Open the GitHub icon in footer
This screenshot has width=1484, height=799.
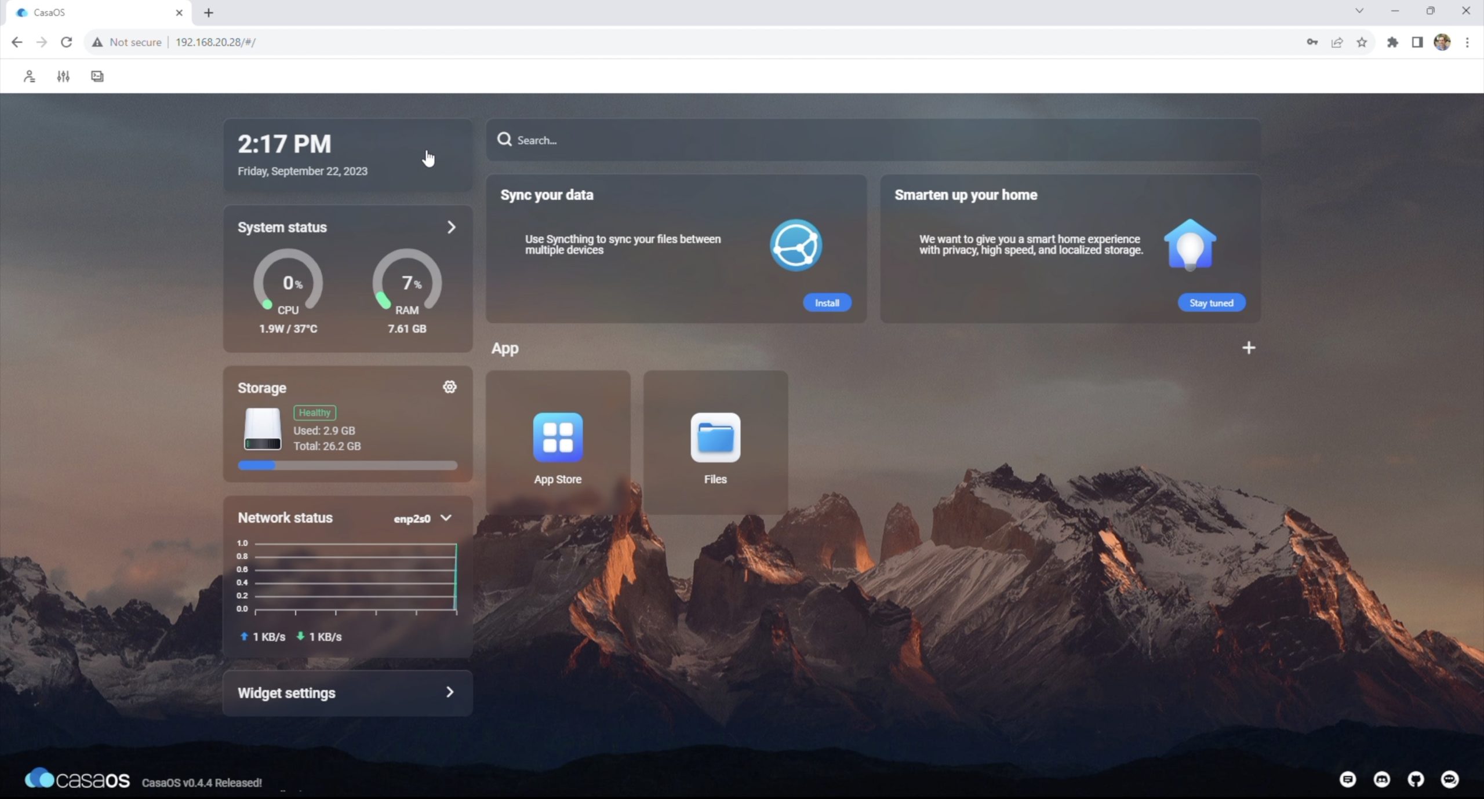[x=1416, y=779]
